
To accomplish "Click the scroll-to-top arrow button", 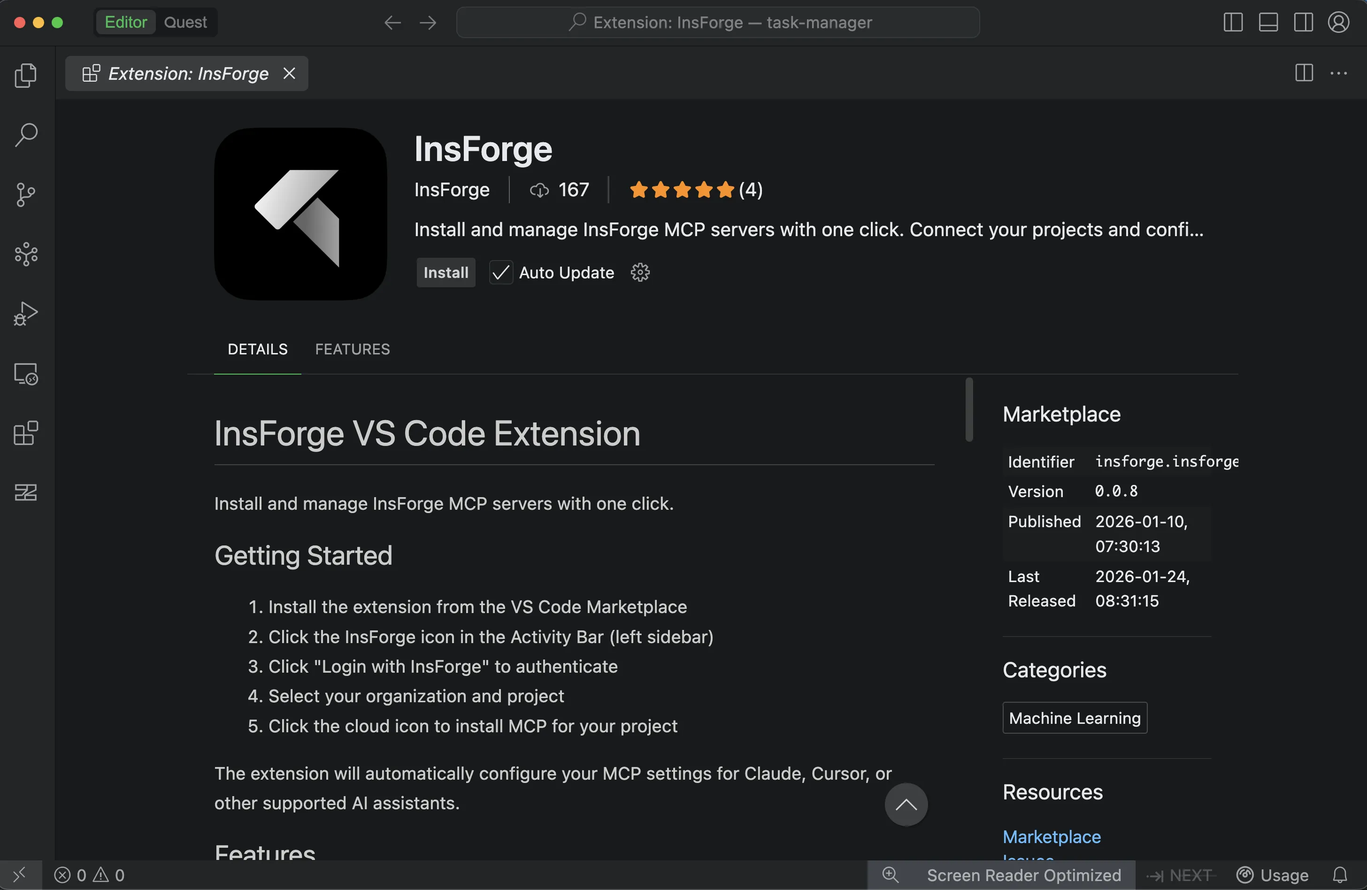I will [x=906, y=805].
